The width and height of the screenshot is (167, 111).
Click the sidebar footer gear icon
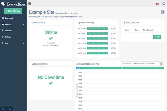(3, 109)
